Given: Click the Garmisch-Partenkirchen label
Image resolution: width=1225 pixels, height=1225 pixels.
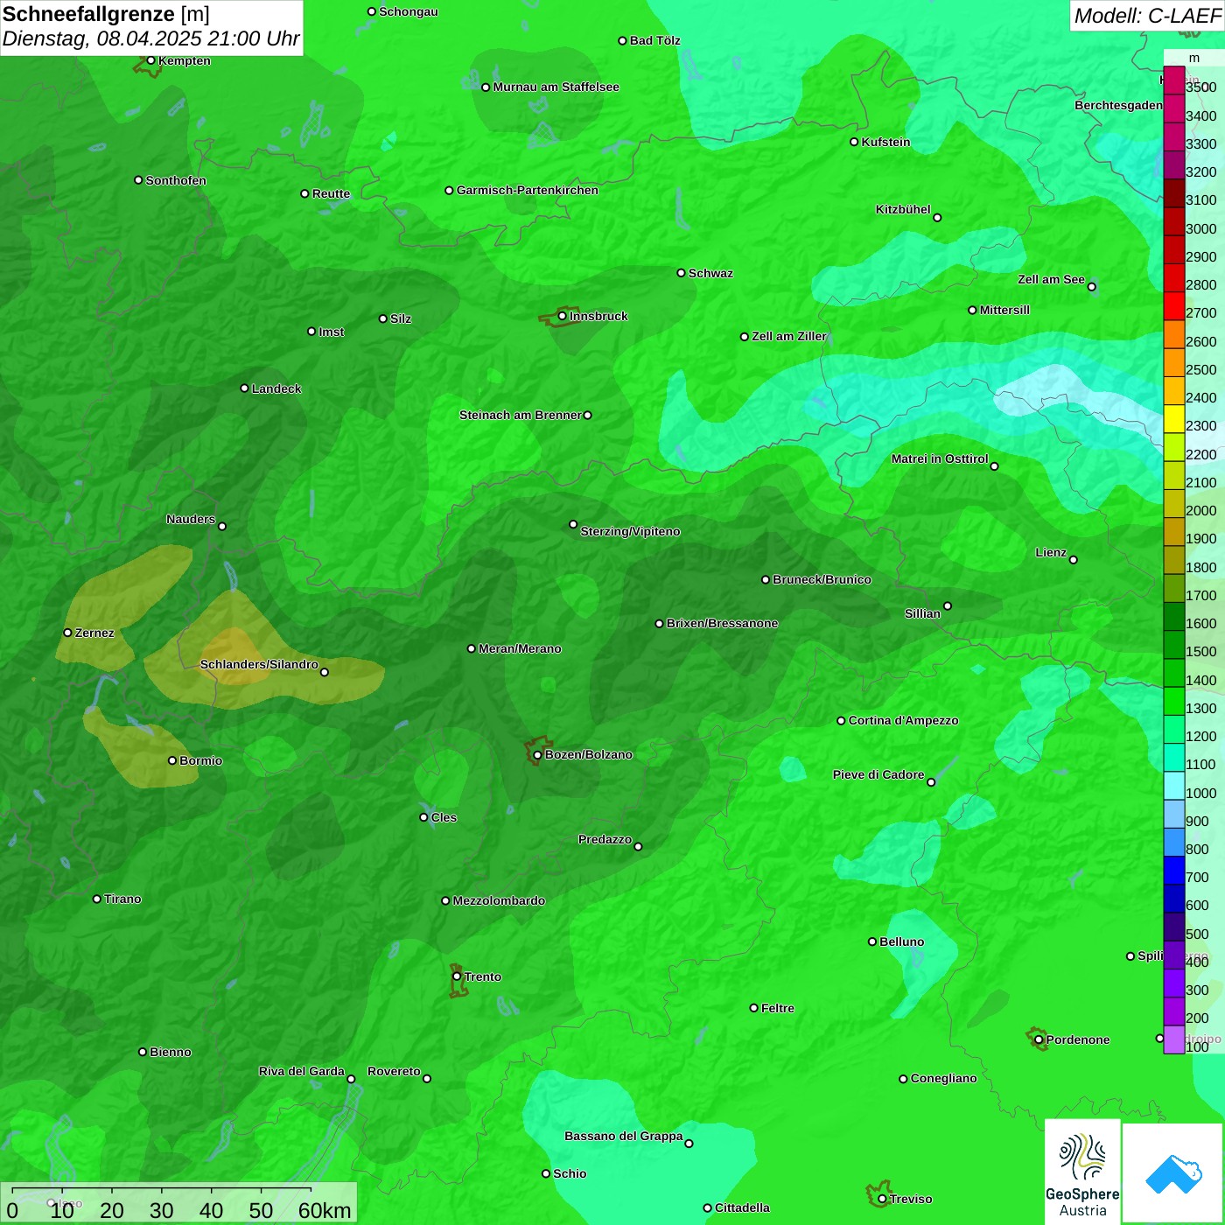Looking at the screenshot, I should point(528,190).
